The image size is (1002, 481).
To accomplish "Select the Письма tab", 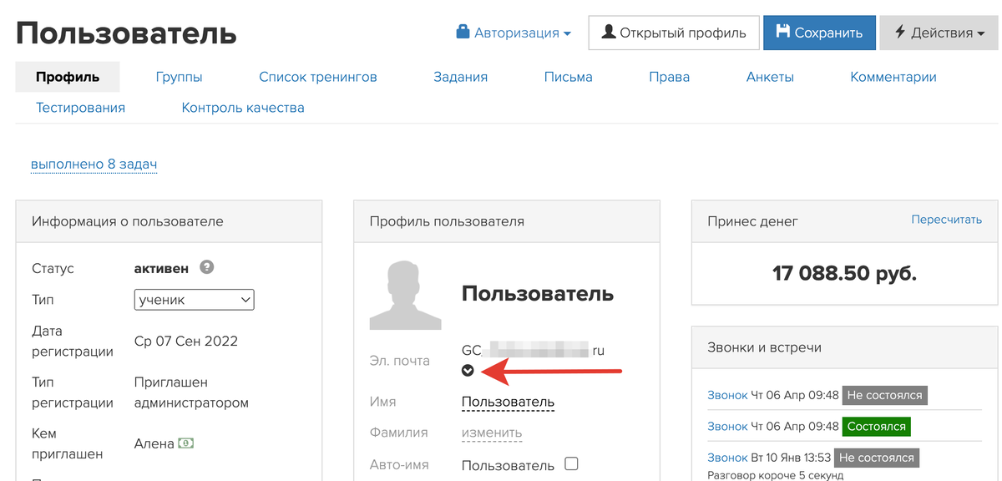I will 568,76.
